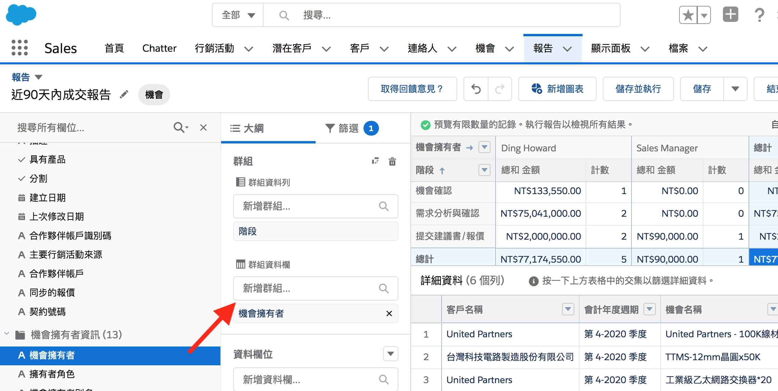Click the trash icon to remove all groups
Viewport: 778px width, 391px height.
[x=392, y=161]
